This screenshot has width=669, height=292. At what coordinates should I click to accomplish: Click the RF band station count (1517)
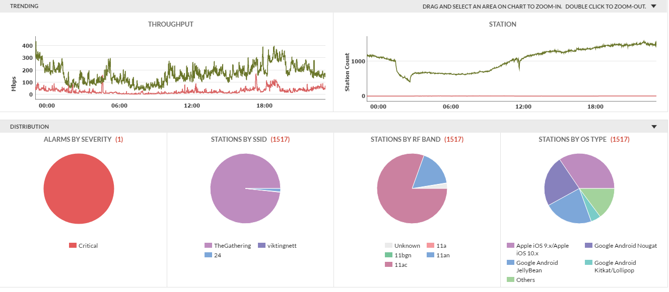[x=454, y=139]
